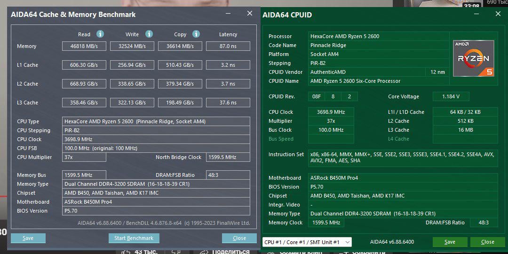
Task: Click the Memory Bus 1599.5 MHz value
Action: [84, 175]
